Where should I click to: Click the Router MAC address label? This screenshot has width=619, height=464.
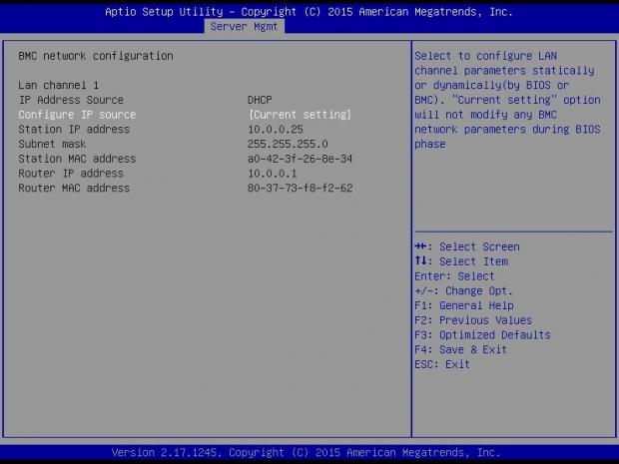pos(74,188)
